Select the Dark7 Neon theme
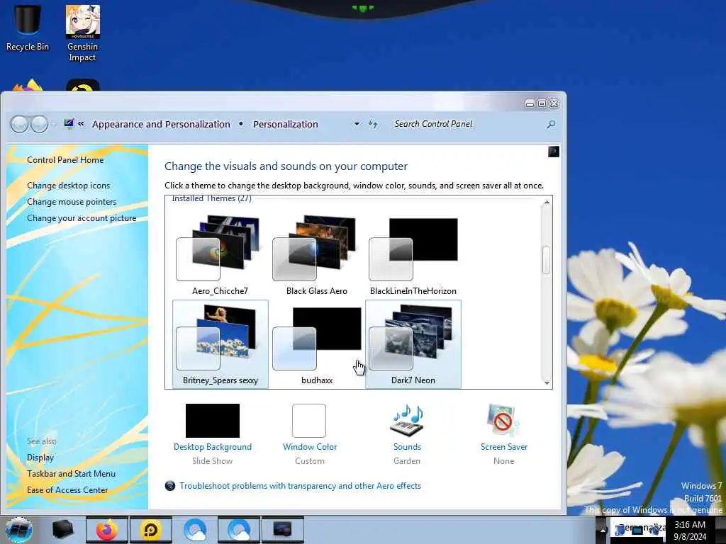Screen dimensions: 726x544 [413, 344]
